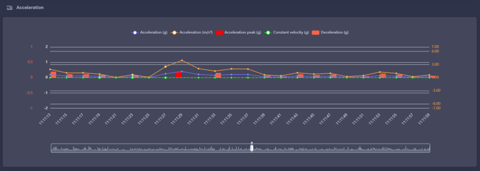
Task: Toggle Constant velocity (g) legend entry
Action: [x=286, y=32]
